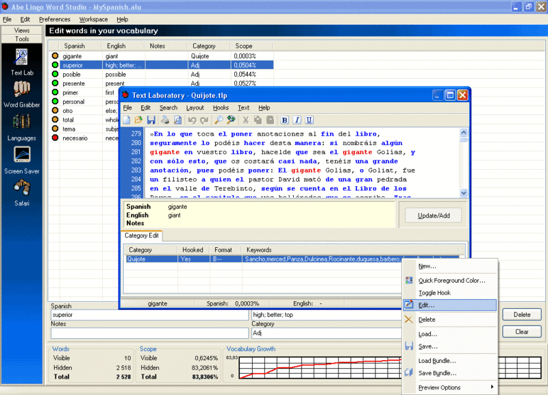Image resolution: width=548 pixels, height=395 pixels.
Task: Expand Preview Options submenu
Action: click(450, 387)
